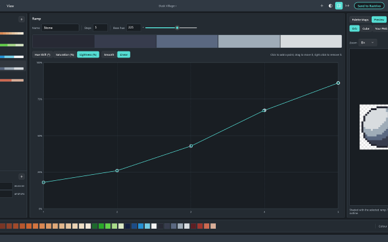Switch curve to Hue Shift
Screen dimensions: 388x242
click(x=42, y=54)
